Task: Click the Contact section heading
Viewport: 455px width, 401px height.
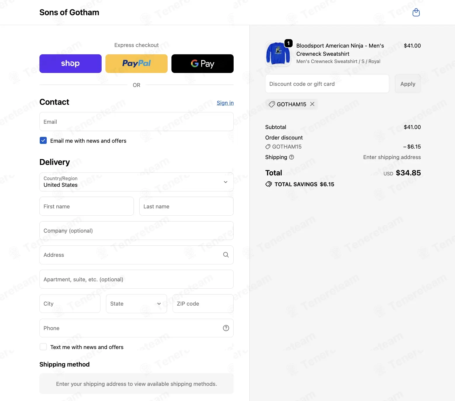Action: pyautogui.click(x=54, y=102)
